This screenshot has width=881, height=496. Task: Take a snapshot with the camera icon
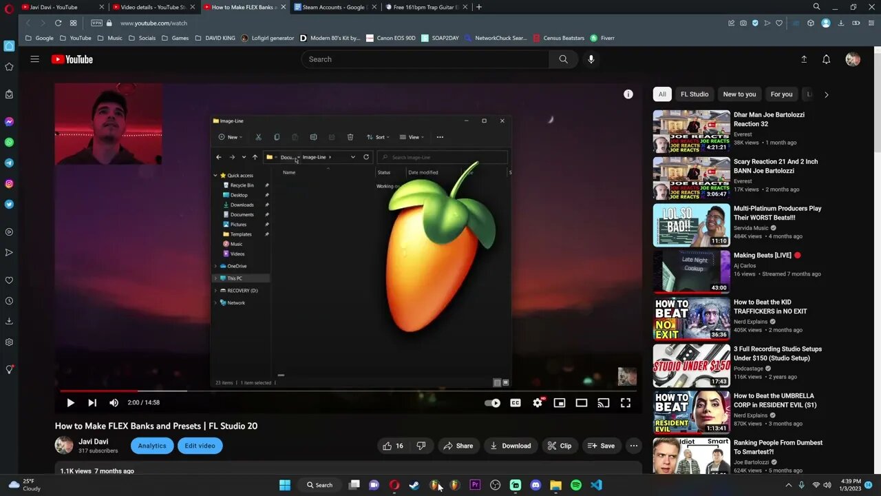click(743, 23)
